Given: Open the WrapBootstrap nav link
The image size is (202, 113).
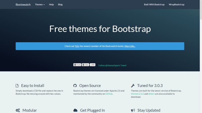Looking at the screenshot, I should pyautogui.click(x=176, y=5).
